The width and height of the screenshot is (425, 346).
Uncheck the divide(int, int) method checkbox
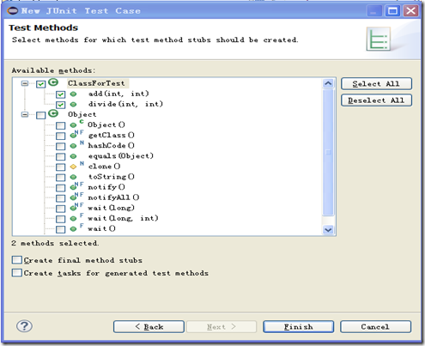pos(60,105)
